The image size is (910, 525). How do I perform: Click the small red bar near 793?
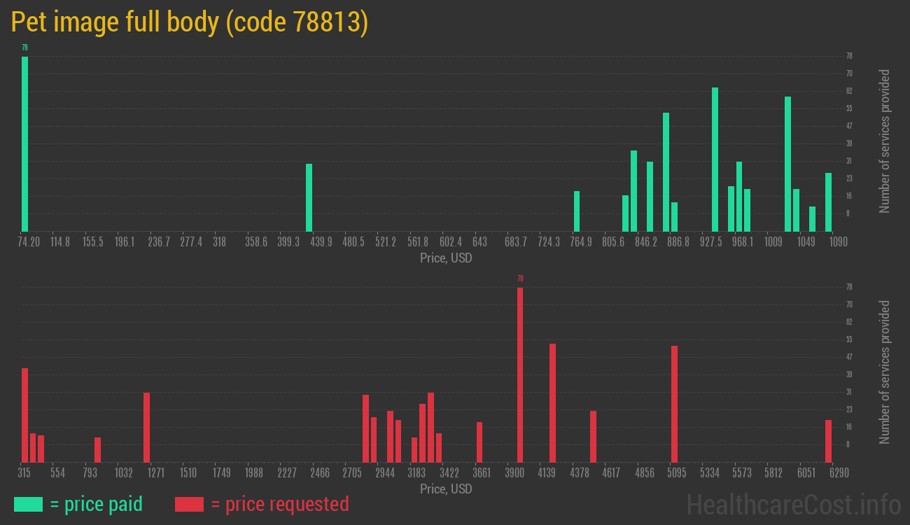coord(97,449)
